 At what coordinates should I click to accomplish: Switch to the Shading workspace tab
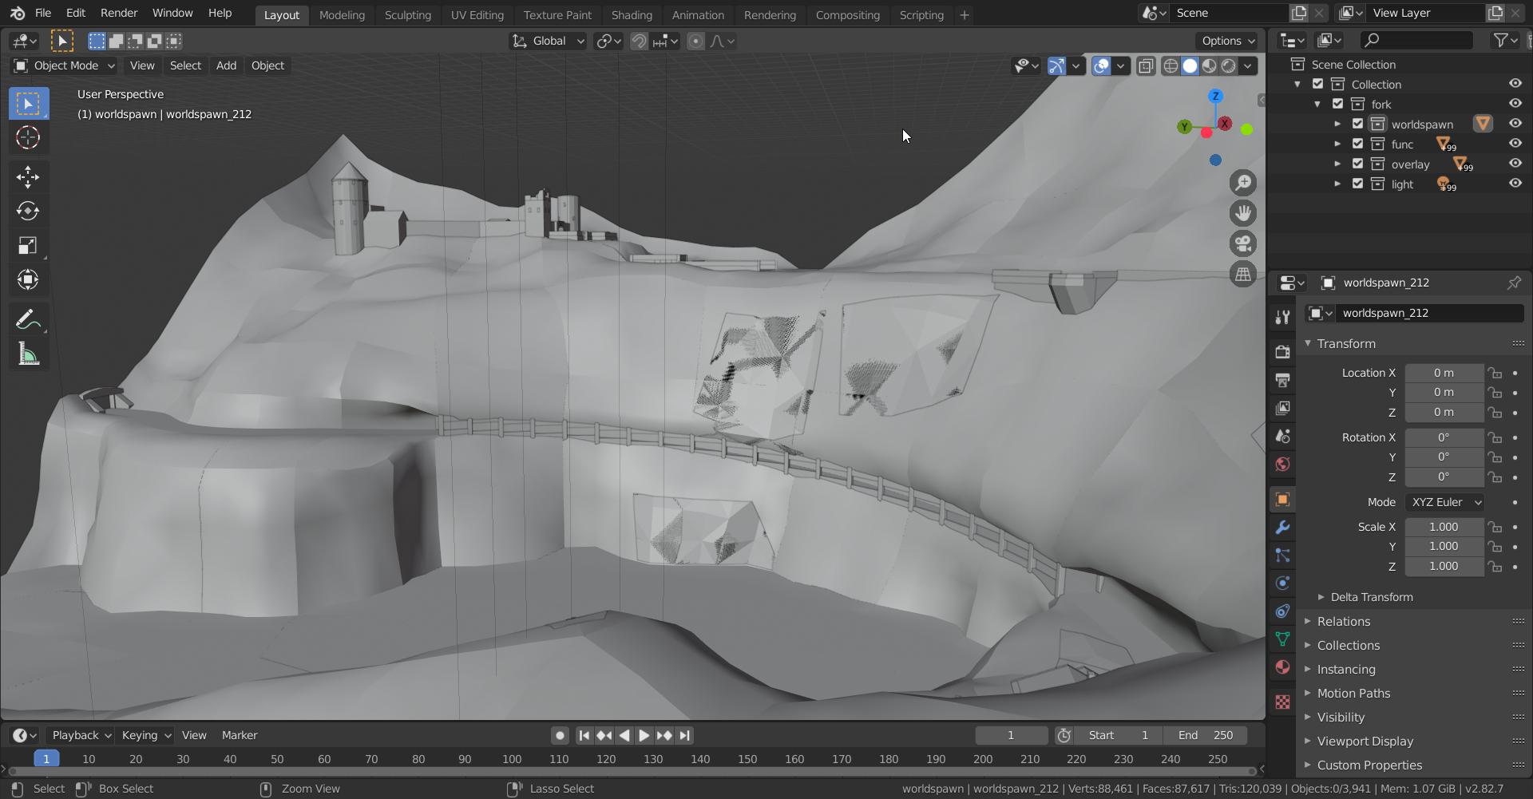click(632, 14)
